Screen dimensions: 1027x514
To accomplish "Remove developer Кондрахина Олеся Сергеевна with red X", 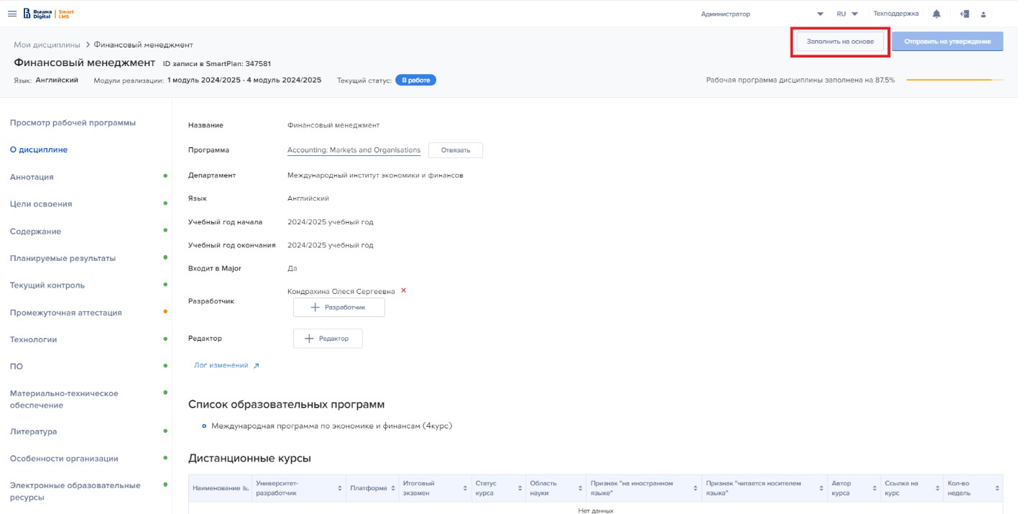I will (403, 290).
